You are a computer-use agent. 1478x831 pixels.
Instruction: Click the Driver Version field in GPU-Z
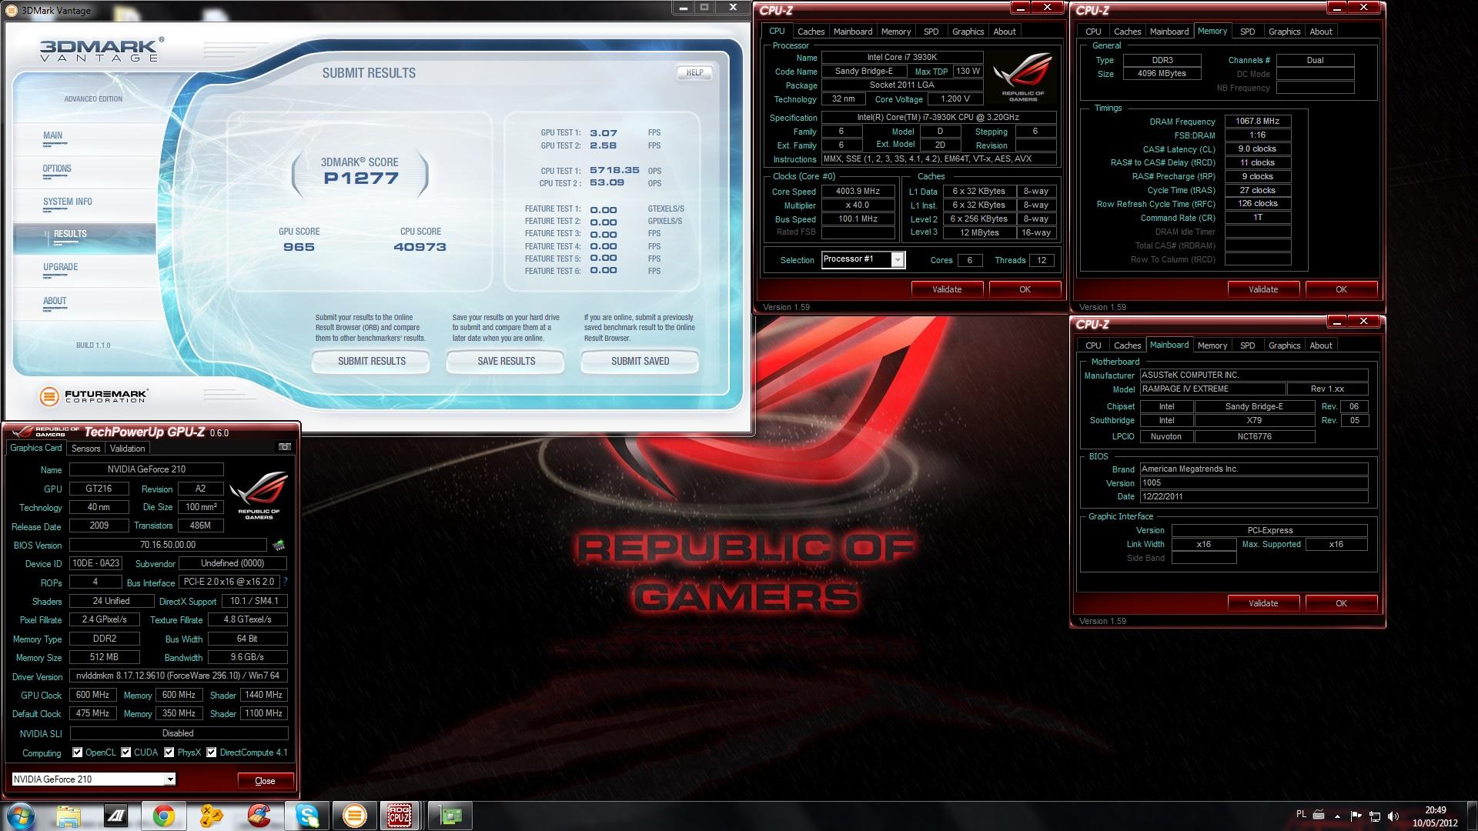pos(179,676)
